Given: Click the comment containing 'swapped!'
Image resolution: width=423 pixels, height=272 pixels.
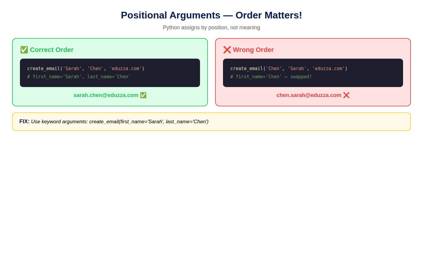Looking at the screenshot, I should pos(271,77).
